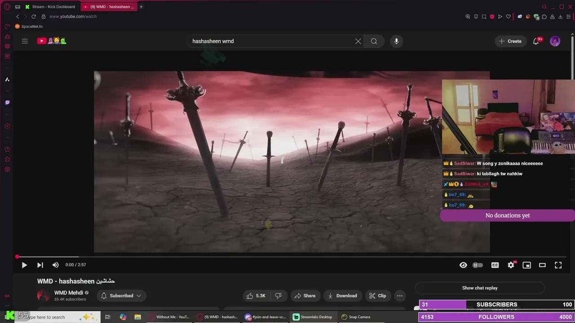Open Copilot from the taskbar
Image resolution: width=575 pixels, height=323 pixels.
pos(123,317)
